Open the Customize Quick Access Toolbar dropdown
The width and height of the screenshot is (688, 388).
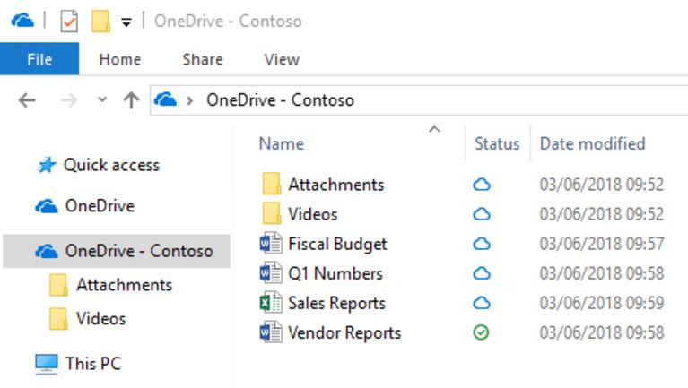pos(126,22)
